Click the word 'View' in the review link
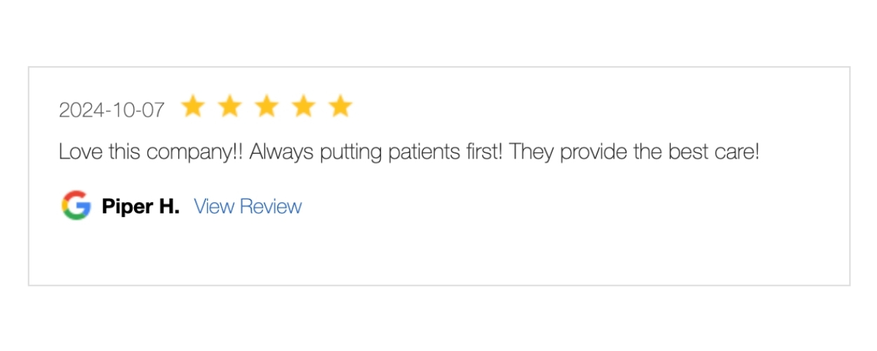Screen dimensions: 877x351 [x=214, y=206]
